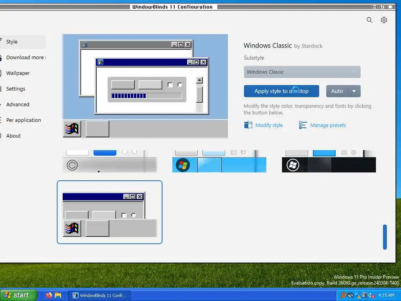Click the Windows 7 orb style icon
This screenshot has height=301, width=401.
(182, 165)
